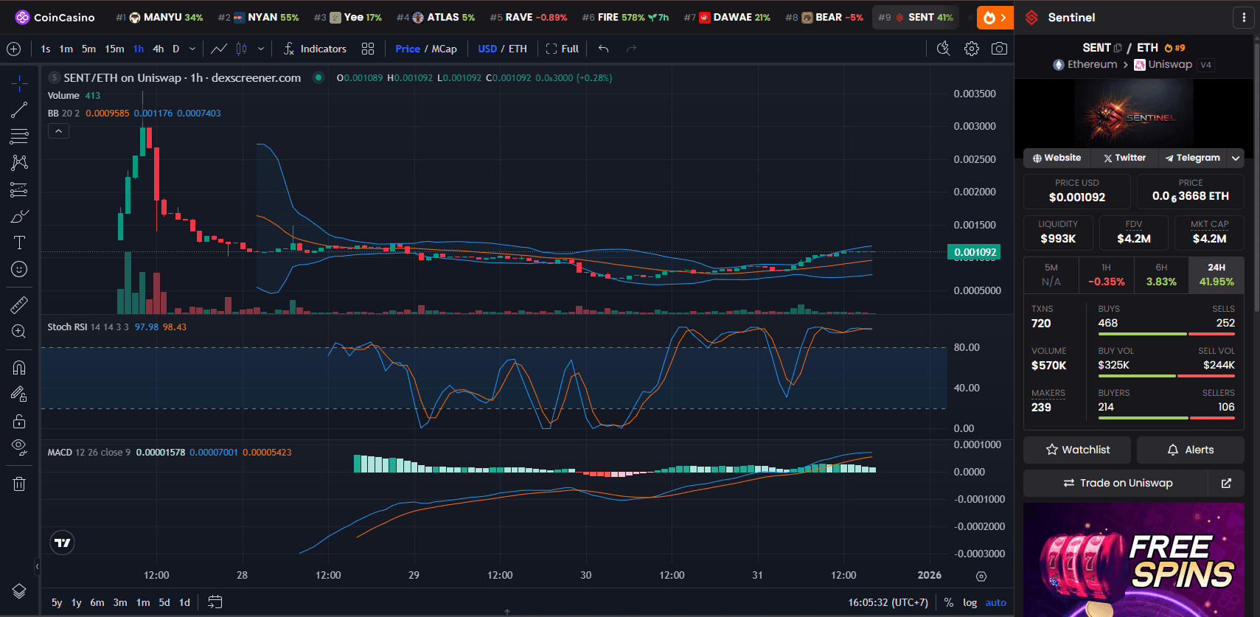Open the forecasting and measurement tools
This screenshot has width=1260, height=617.
pos(19,189)
